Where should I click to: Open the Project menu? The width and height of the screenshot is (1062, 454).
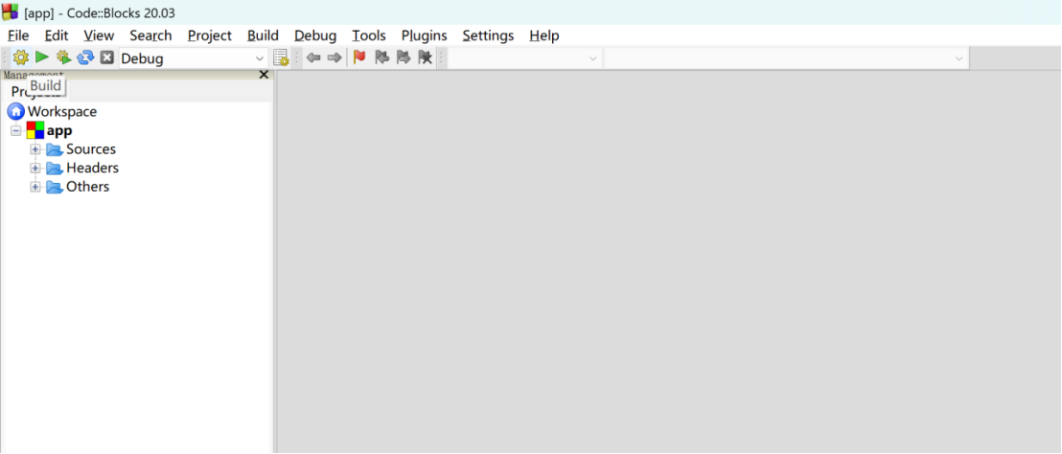click(x=210, y=35)
